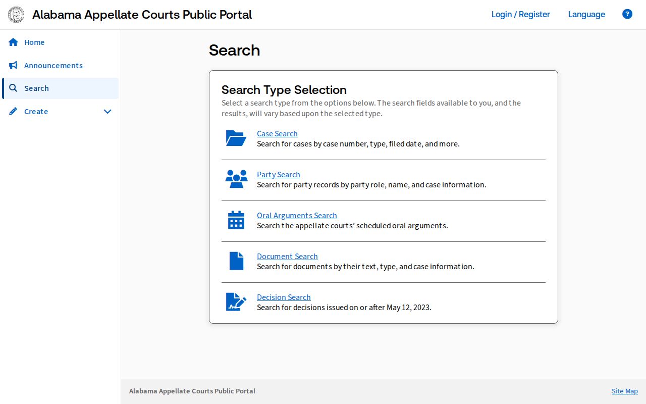Click Login / Register in header
Screen dimensions: 646x404
click(x=521, y=14)
